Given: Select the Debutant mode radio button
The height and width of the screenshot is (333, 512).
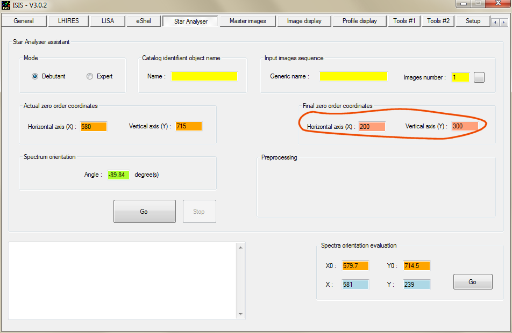Looking at the screenshot, I should 35,76.
